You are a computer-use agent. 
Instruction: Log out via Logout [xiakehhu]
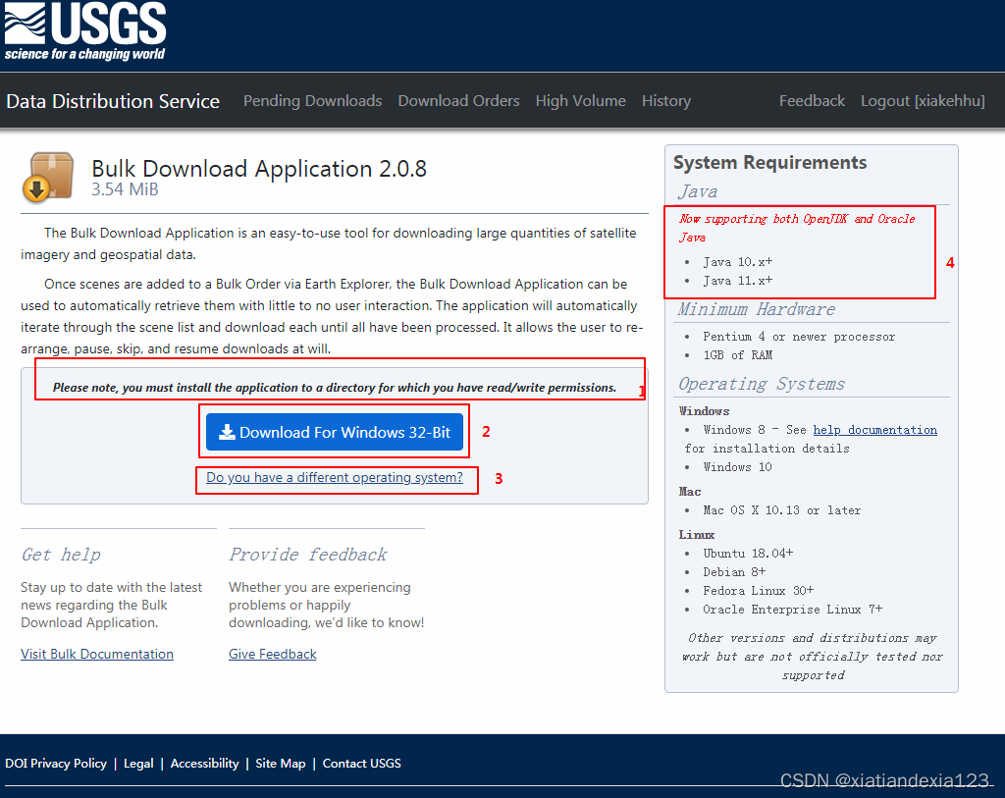click(923, 101)
